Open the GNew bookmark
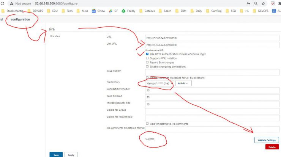281x157 pixels. pos(98,11)
